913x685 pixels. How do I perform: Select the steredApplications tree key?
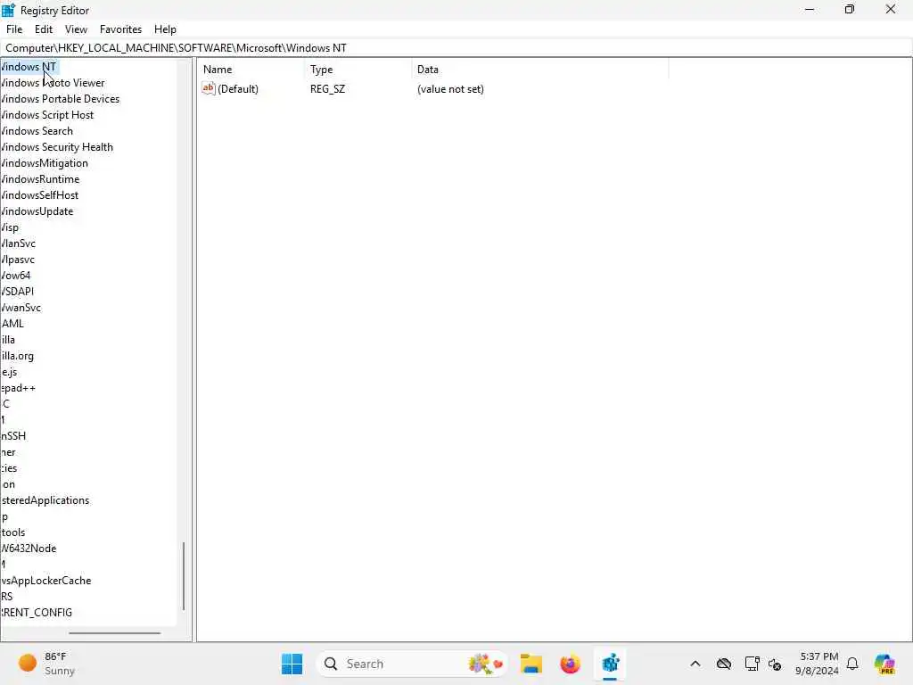[45, 500]
